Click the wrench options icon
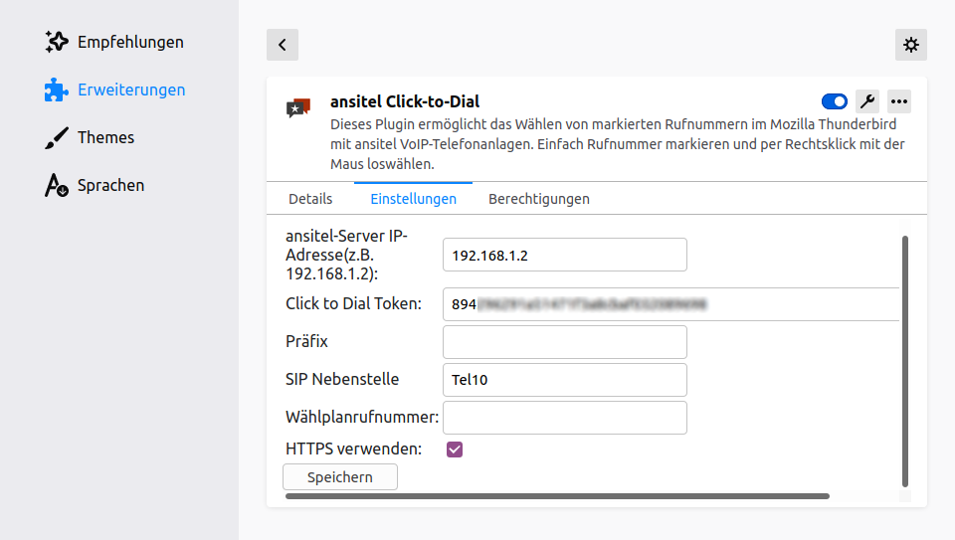Viewport: 955px width, 540px height. (866, 100)
